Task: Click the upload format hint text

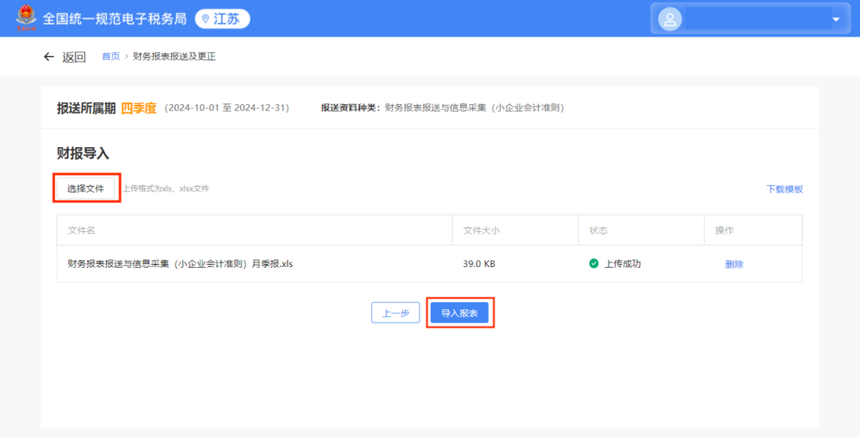Action: tap(166, 188)
